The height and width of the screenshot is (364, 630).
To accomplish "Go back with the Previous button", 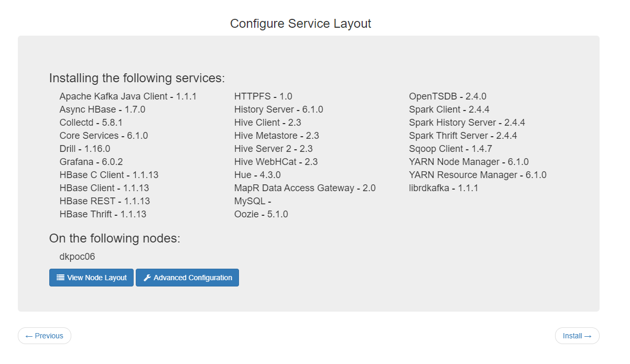I will pos(45,336).
